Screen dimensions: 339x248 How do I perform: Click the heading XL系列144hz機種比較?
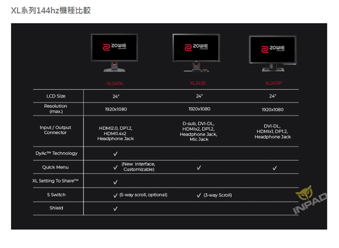coord(51,10)
